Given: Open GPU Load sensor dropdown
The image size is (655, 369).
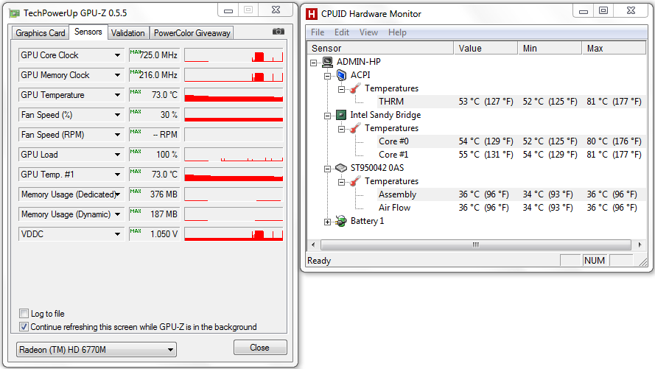Looking at the screenshot, I should click(x=117, y=155).
